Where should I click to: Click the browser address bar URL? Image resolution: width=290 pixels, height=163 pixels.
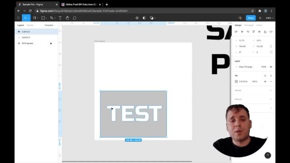[84, 11]
